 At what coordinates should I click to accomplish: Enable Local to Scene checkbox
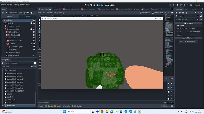[191, 28]
